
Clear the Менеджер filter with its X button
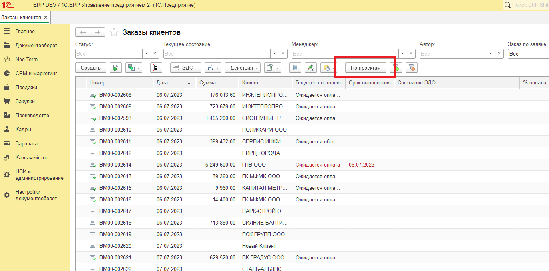pos(411,54)
